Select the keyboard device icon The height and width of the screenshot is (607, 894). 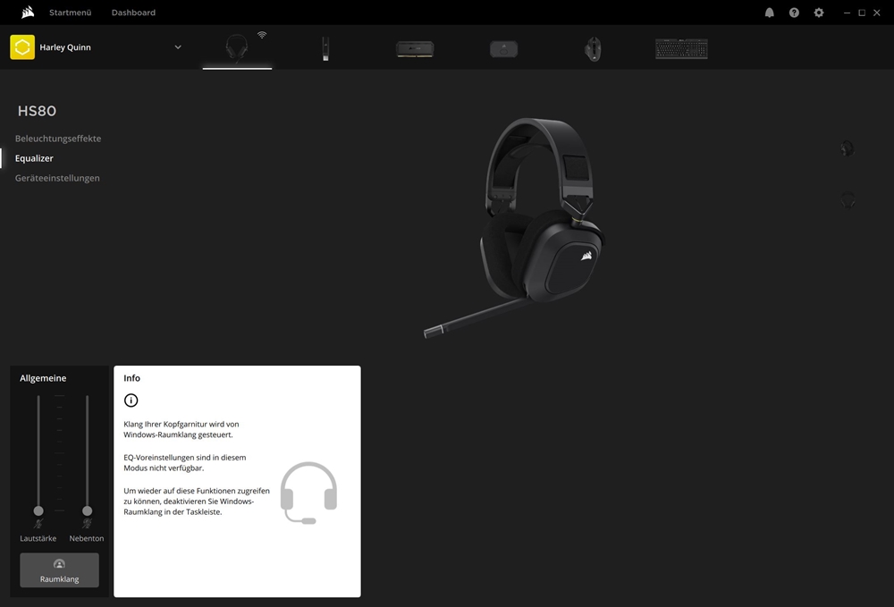pyautogui.click(x=681, y=49)
